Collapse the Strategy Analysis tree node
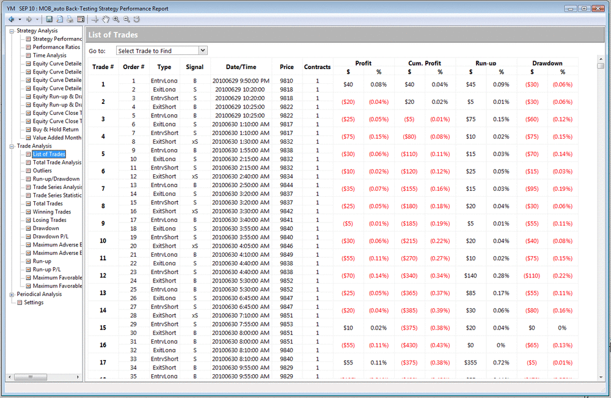The image size is (611, 398). click(x=12, y=31)
